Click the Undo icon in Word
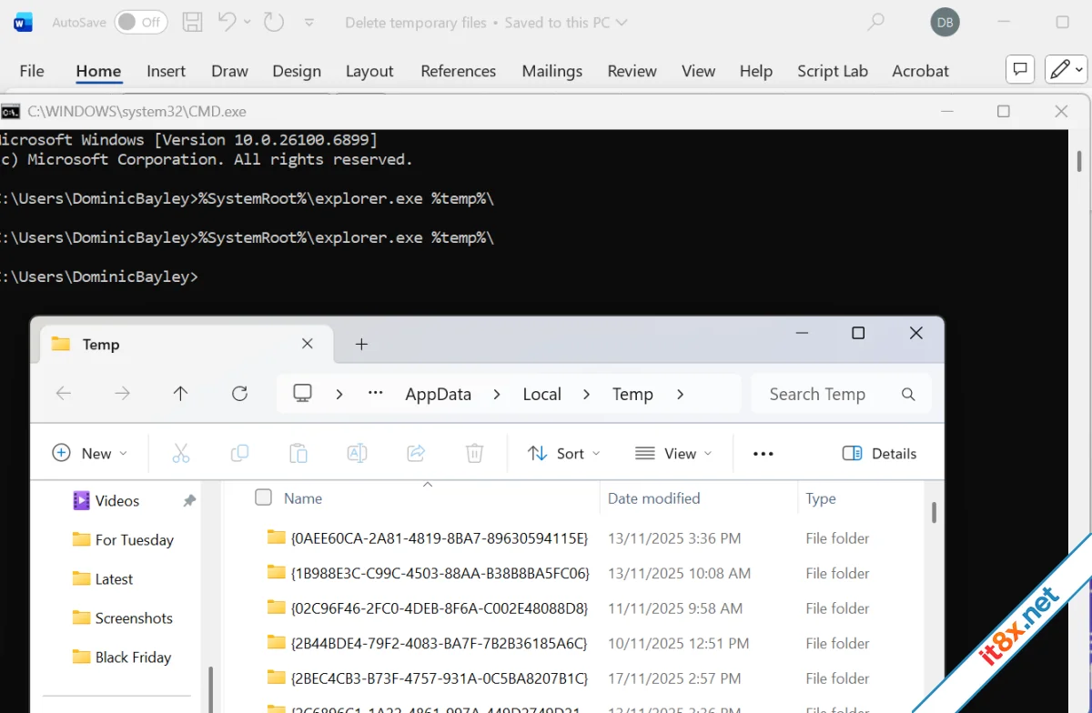Viewport: 1092px width, 713px height. click(x=227, y=22)
